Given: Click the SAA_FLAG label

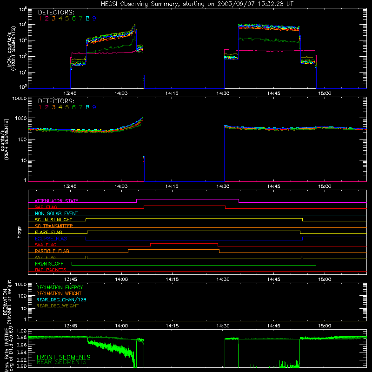Looking at the screenshot, I should (x=46, y=245).
